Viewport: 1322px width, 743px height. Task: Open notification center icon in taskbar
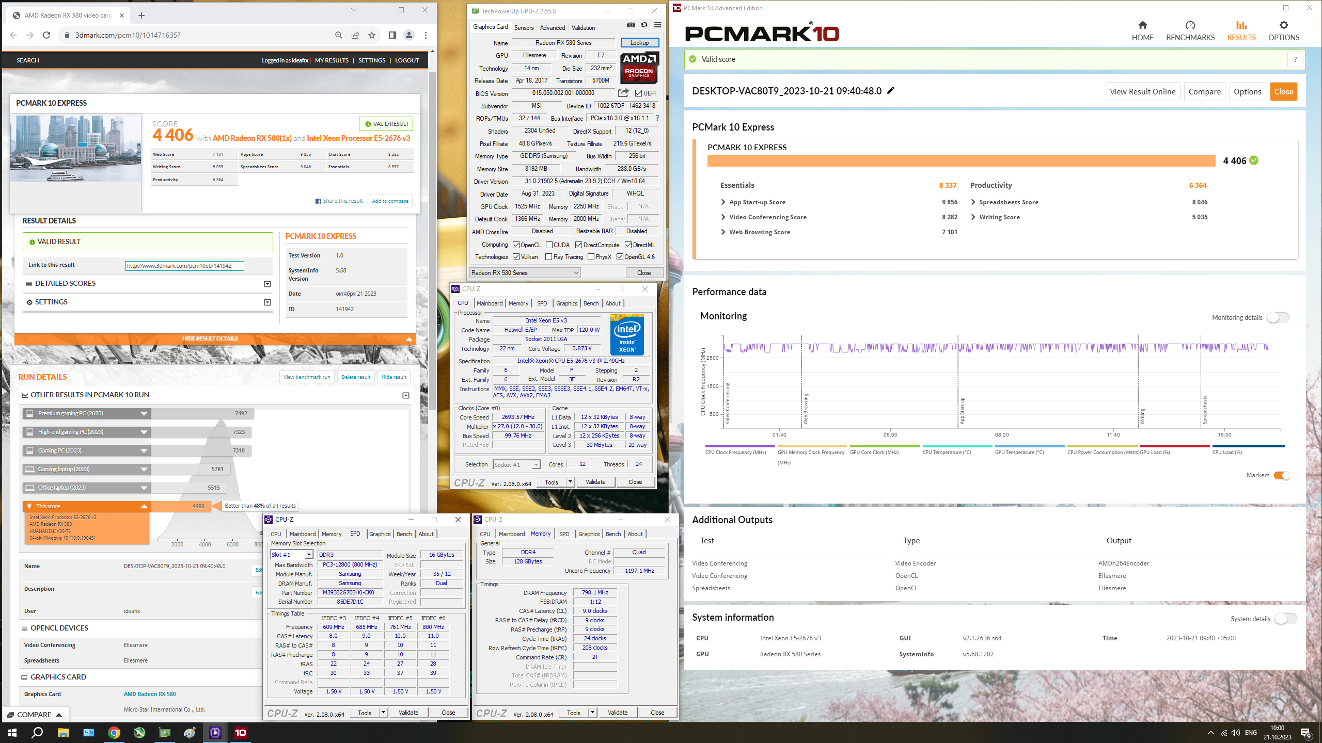coord(1306,733)
